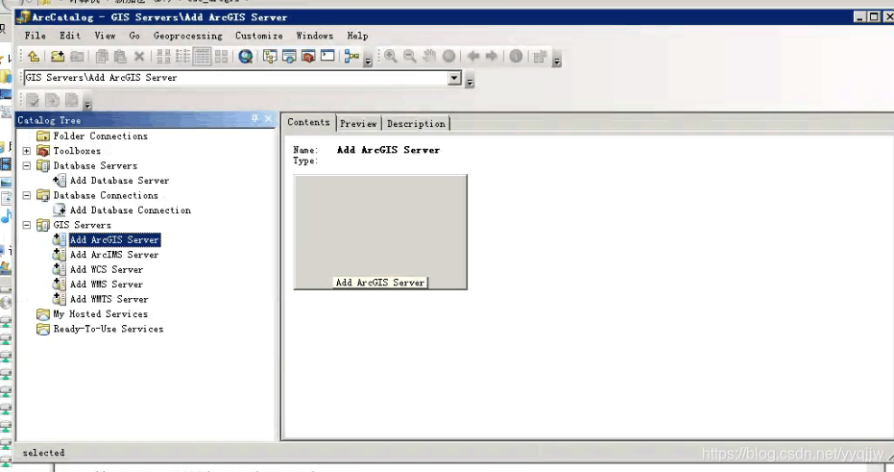Viewport: 894px width, 472px height.
Task: Switch to the Preview tab
Action: point(358,123)
